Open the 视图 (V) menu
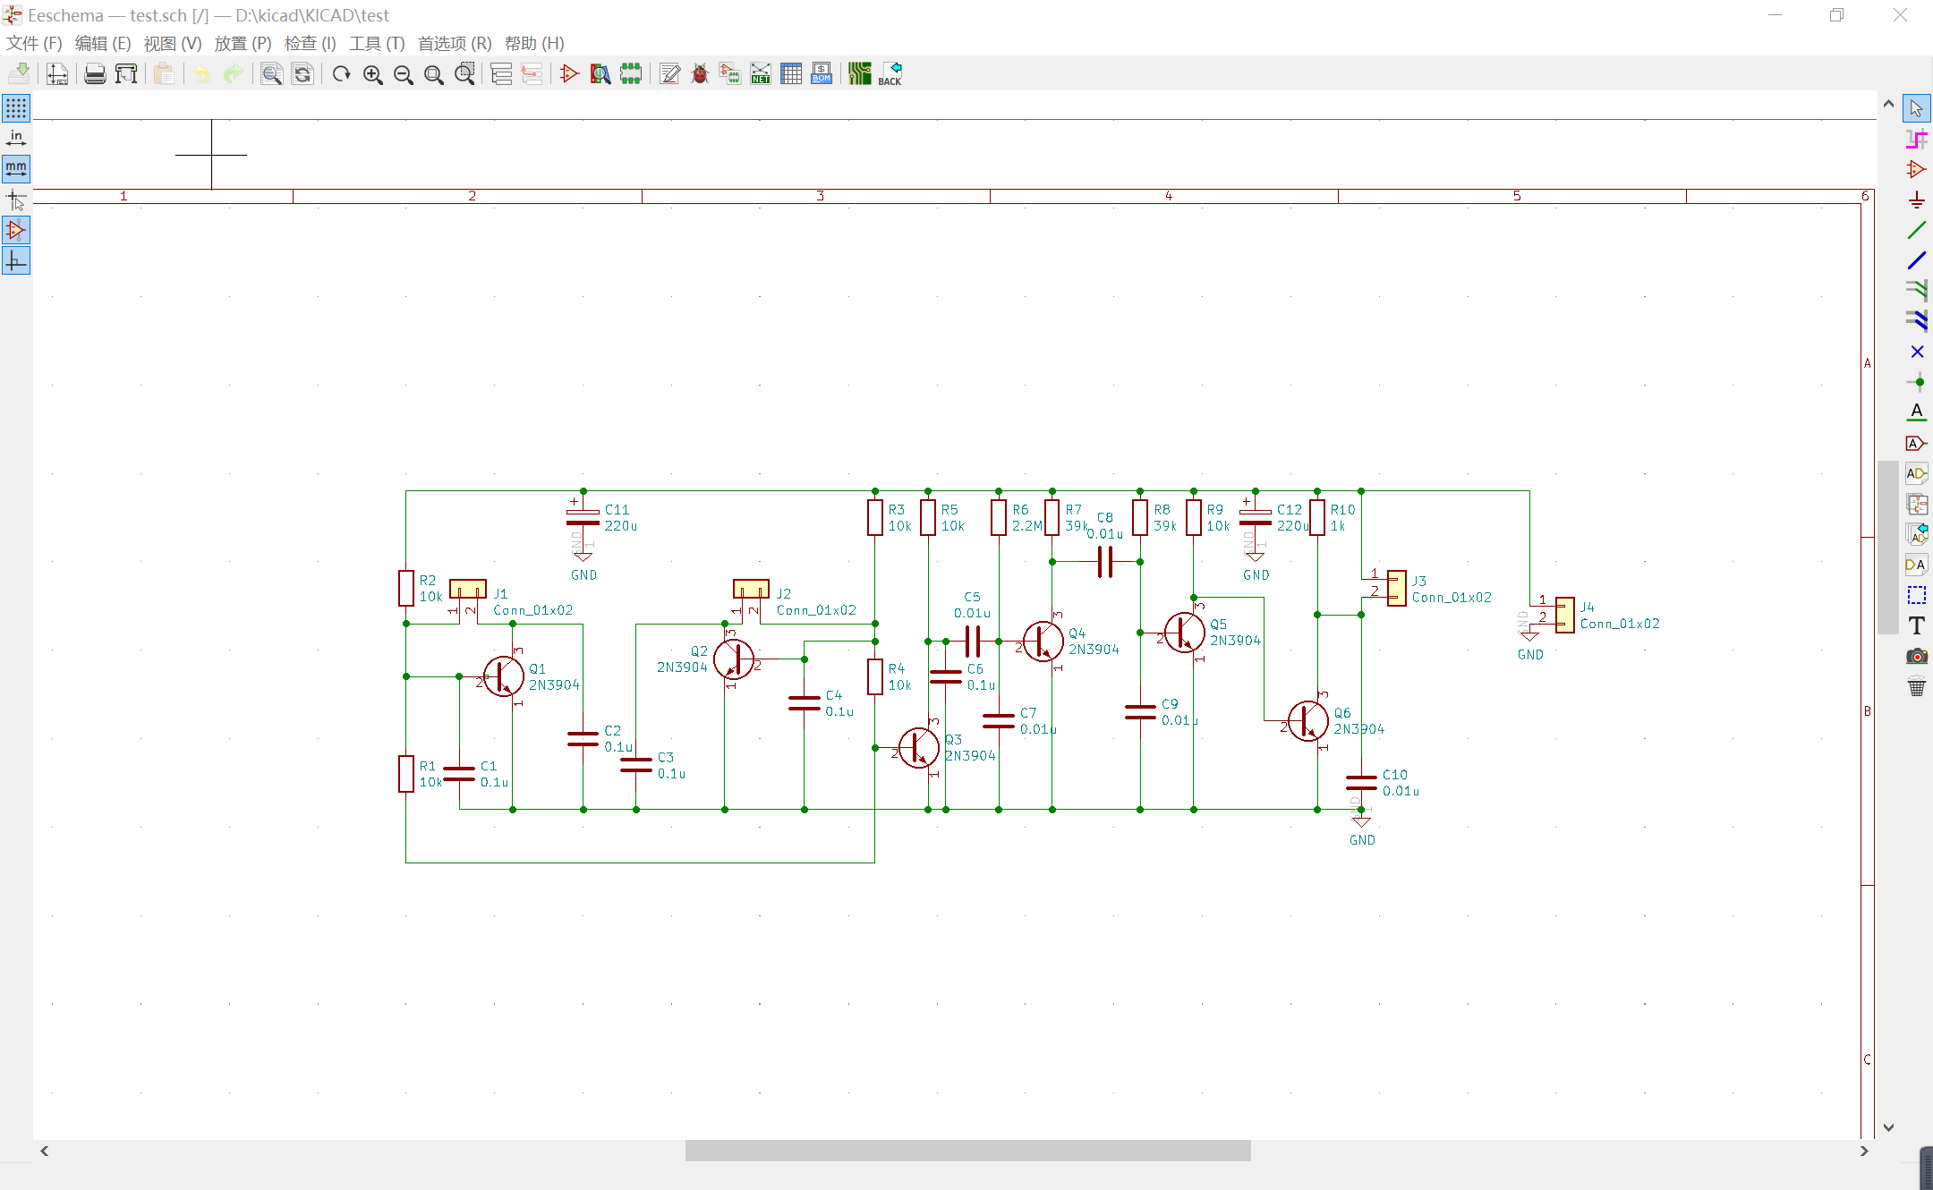 tap(173, 43)
